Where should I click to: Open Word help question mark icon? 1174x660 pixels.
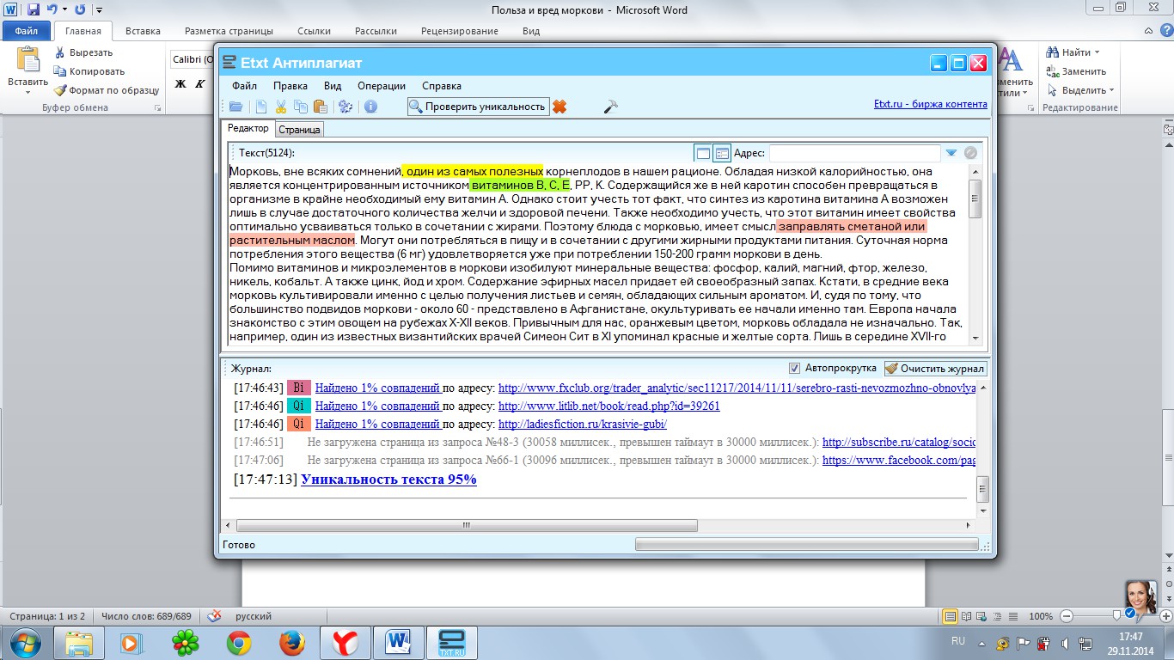point(1165,30)
